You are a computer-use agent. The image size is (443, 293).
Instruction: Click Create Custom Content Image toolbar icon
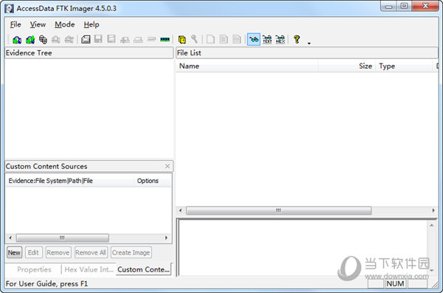click(138, 40)
